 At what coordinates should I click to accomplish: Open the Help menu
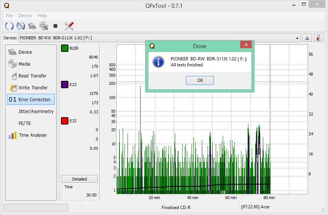[x=42, y=16]
